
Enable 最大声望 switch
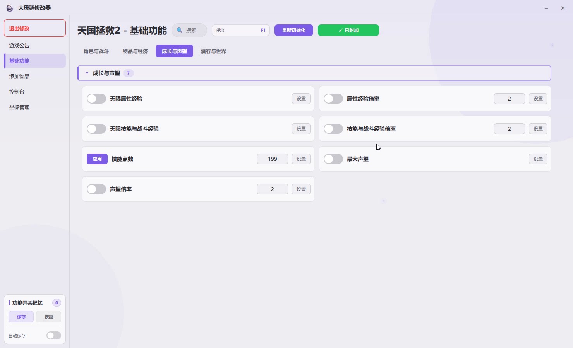[333, 159]
